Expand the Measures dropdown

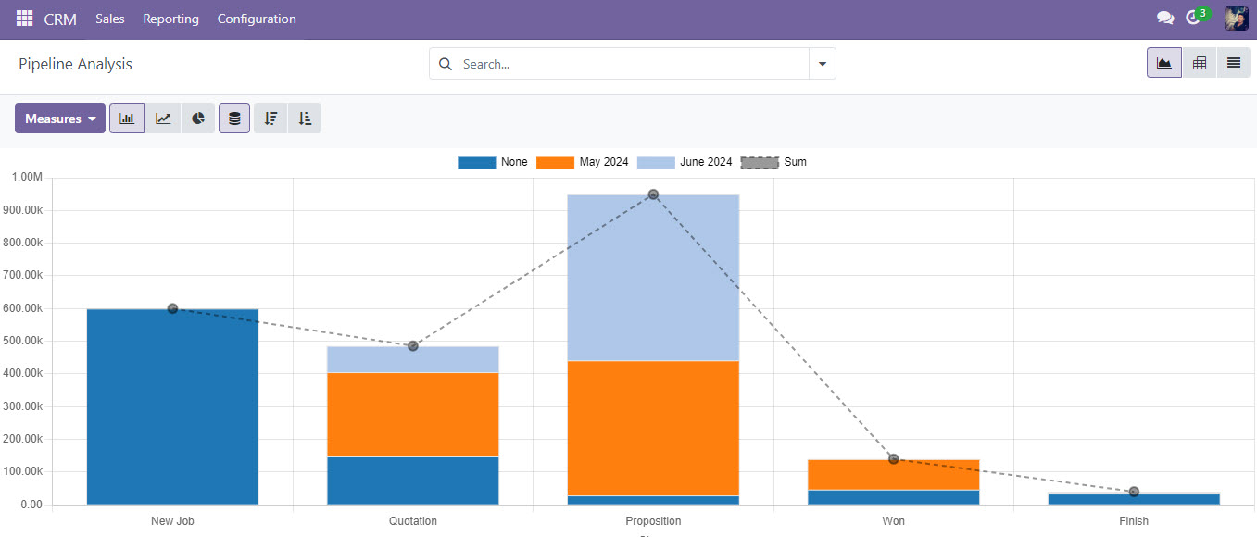pyautogui.click(x=60, y=119)
